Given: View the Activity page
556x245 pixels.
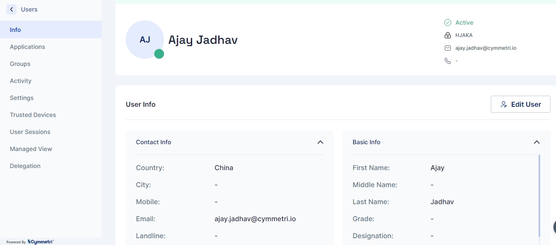Looking at the screenshot, I should tap(20, 81).
